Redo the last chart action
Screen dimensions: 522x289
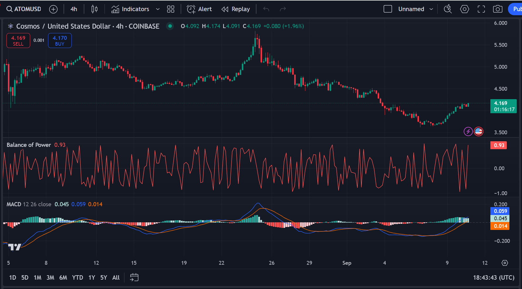(283, 9)
